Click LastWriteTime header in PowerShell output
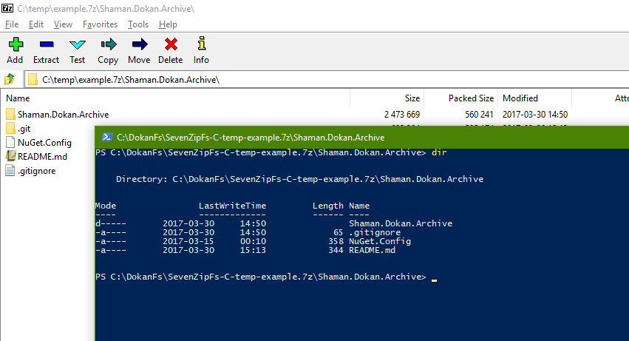Image resolution: width=629 pixels, height=341 pixels. tap(232, 206)
